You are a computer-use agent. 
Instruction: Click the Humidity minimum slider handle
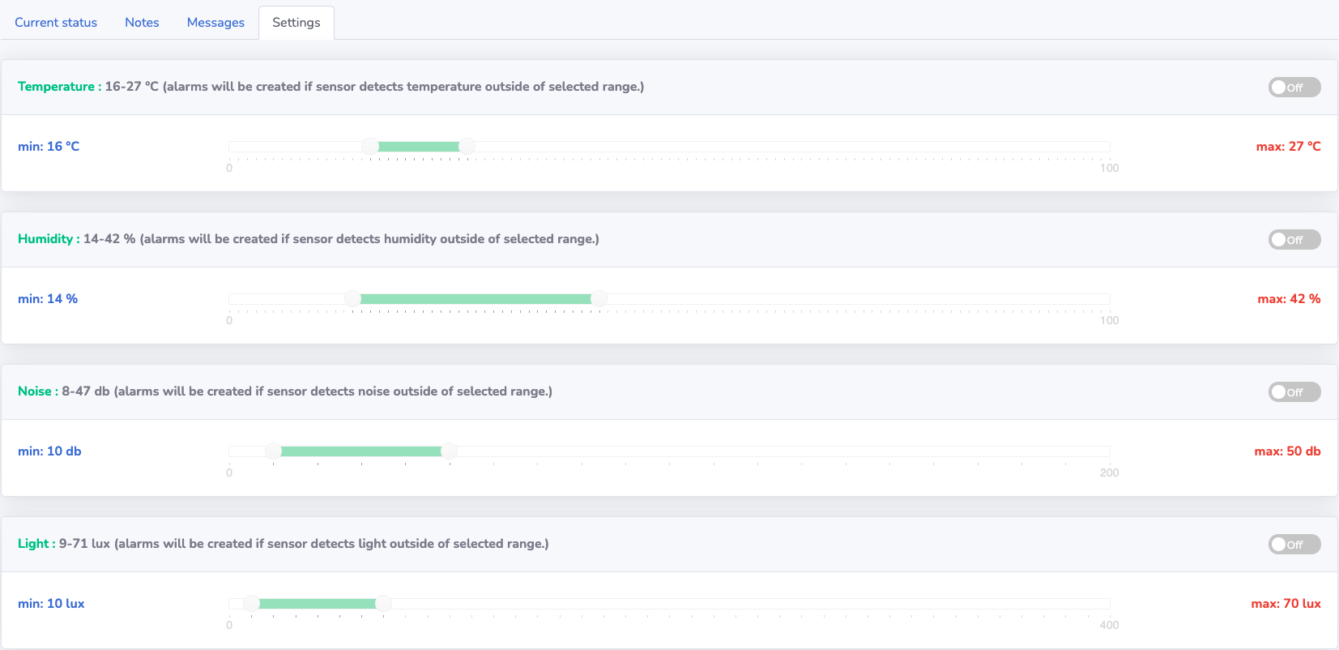352,299
